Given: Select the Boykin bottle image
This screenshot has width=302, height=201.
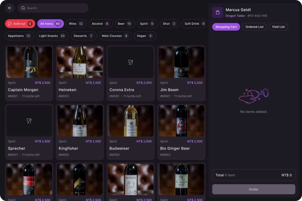Looking at the screenshot, I should pos(131,179).
